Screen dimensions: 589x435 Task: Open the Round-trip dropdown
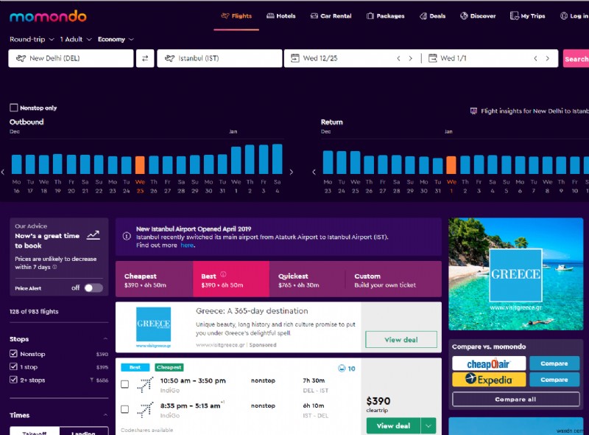[26, 39]
